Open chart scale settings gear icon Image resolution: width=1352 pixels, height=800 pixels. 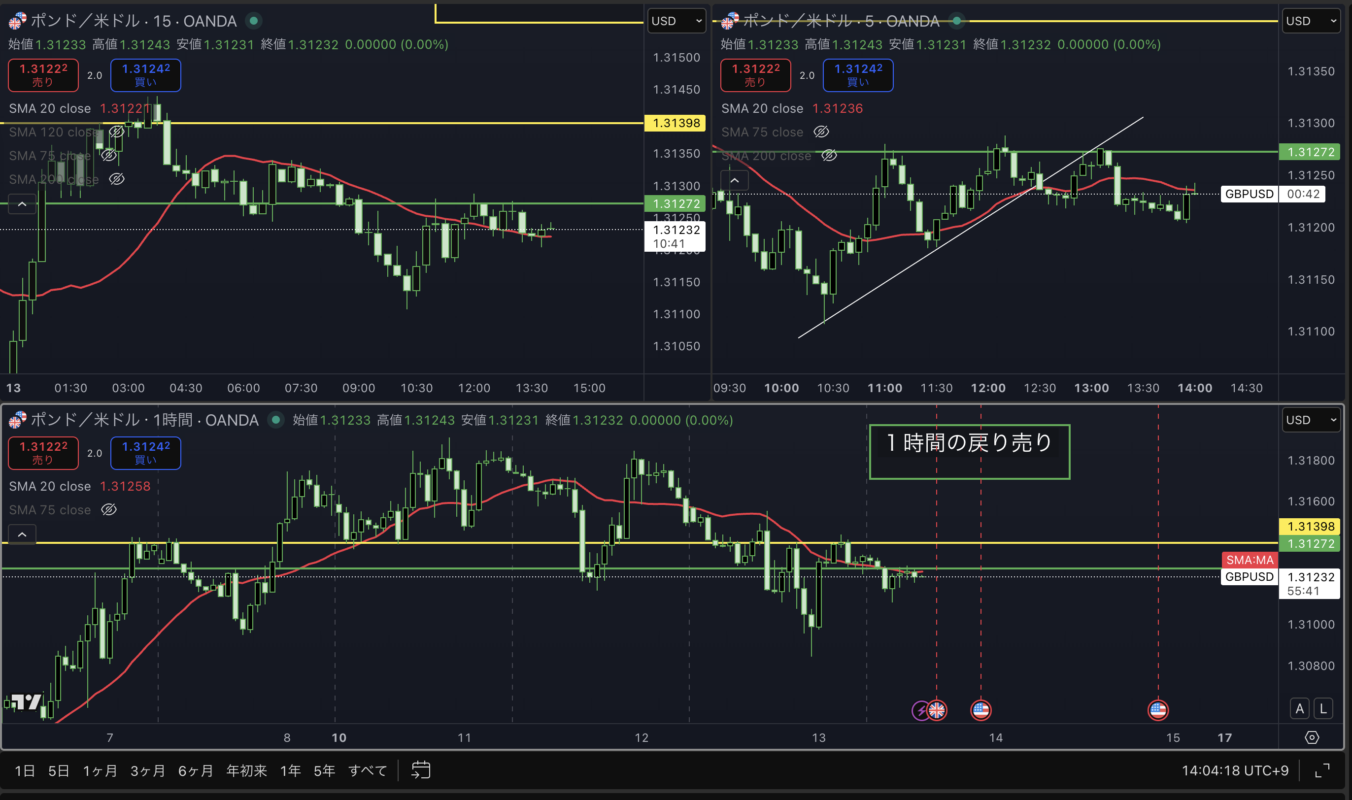1312,737
